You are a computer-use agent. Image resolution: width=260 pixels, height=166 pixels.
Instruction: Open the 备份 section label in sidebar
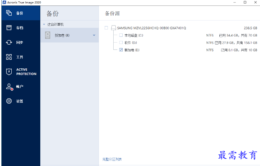click(20, 13)
